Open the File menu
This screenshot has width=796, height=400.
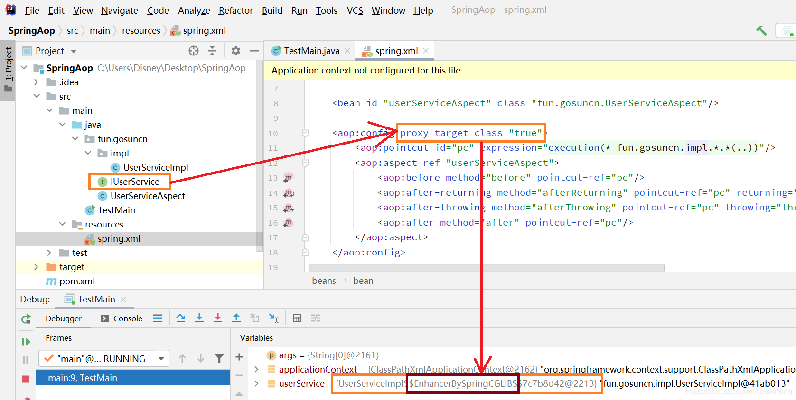pos(32,10)
